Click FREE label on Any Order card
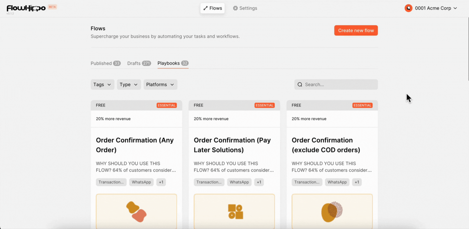This screenshot has width=469, height=229. 101,105
